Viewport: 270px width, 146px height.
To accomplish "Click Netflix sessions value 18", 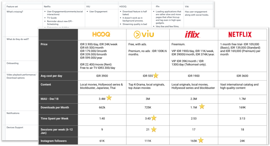I will point(242,130).
